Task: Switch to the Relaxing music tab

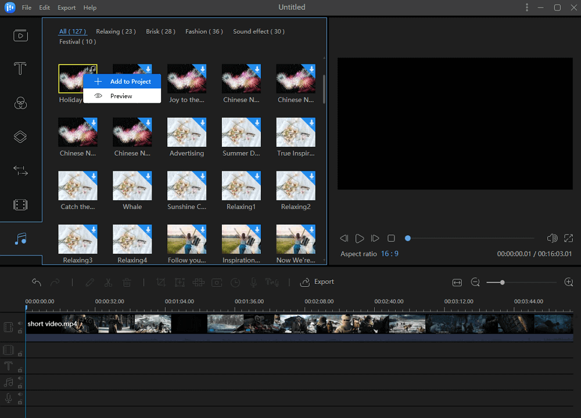Action: click(116, 31)
